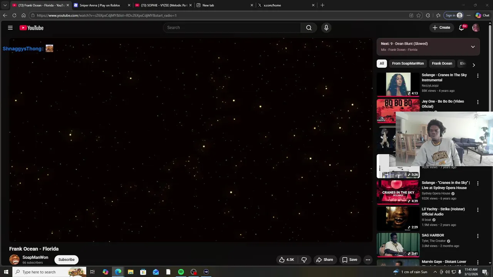
Task: Open the volume control in system tray
Action: click(x=448, y=272)
